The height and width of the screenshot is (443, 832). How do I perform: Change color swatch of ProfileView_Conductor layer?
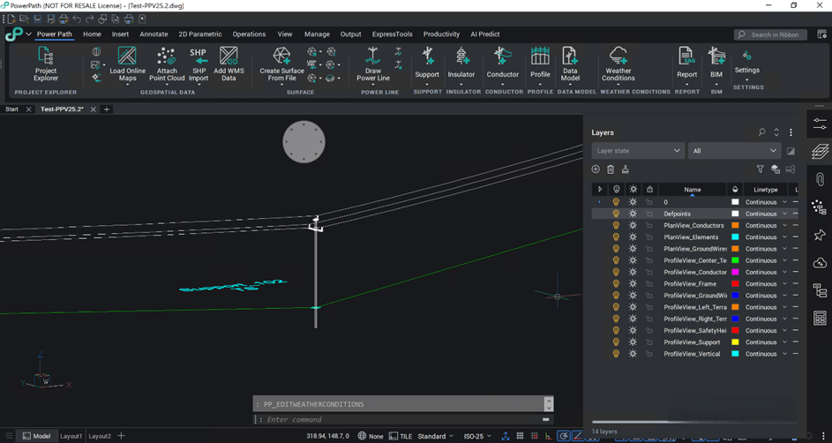[x=735, y=272]
